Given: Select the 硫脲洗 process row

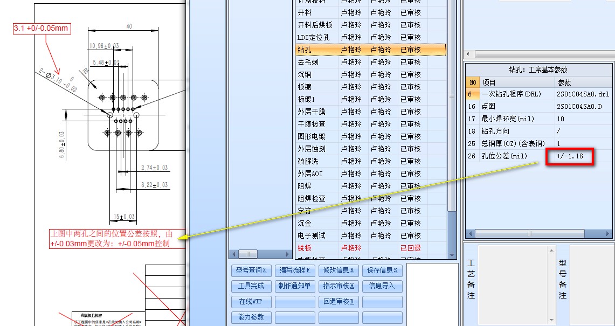Looking at the screenshot, I should coord(371,161).
